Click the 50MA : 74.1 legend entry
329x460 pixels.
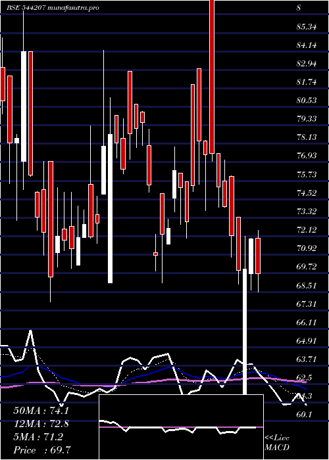[41, 411]
